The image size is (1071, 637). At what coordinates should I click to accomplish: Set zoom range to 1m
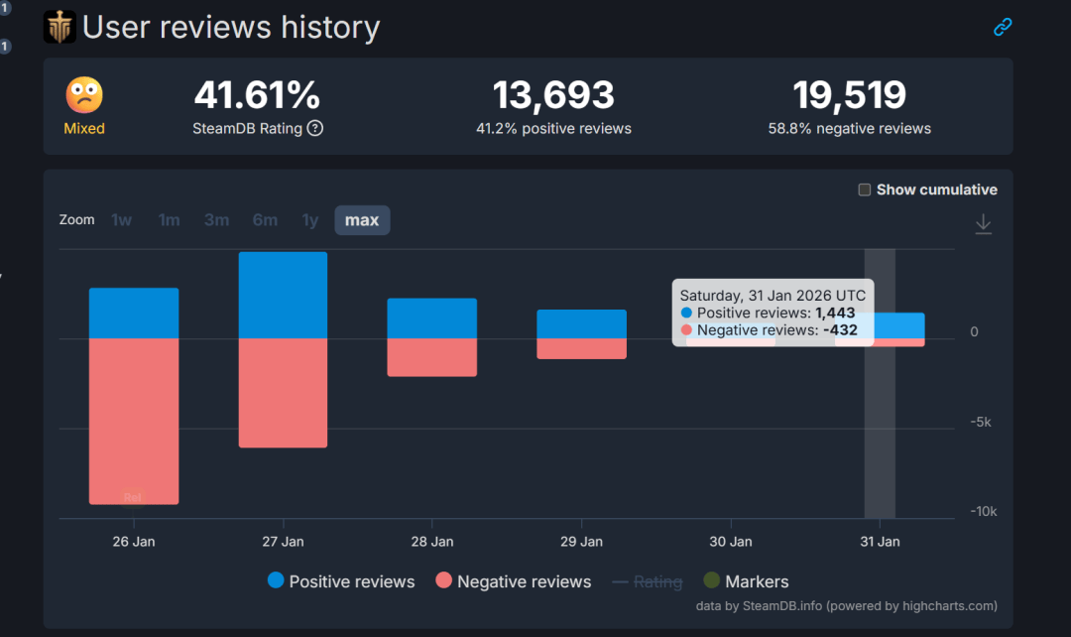(x=170, y=220)
